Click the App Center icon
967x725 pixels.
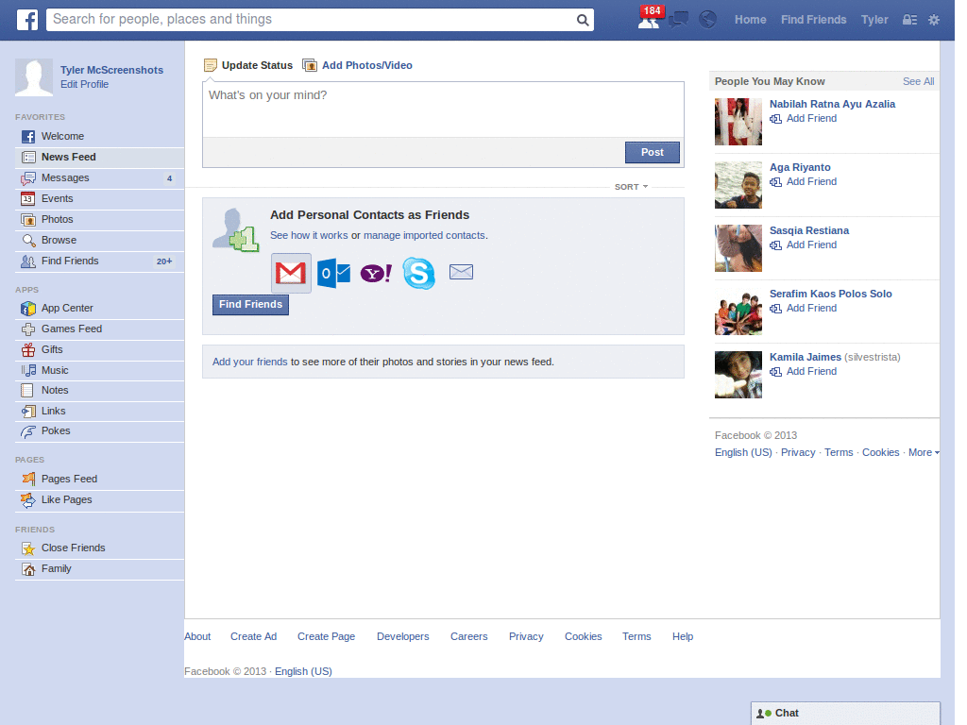(x=28, y=309)
